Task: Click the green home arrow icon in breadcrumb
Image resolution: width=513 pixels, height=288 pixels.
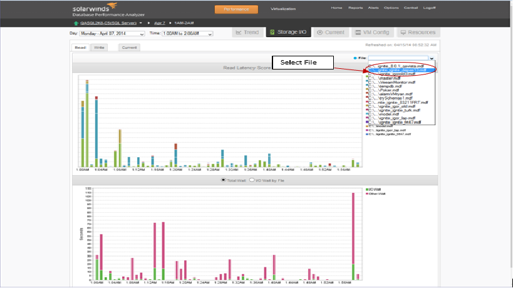Action: point(76,23)
